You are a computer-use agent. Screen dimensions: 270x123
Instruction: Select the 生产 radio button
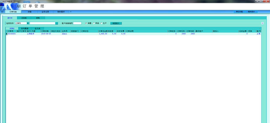(x=101, y=23)
